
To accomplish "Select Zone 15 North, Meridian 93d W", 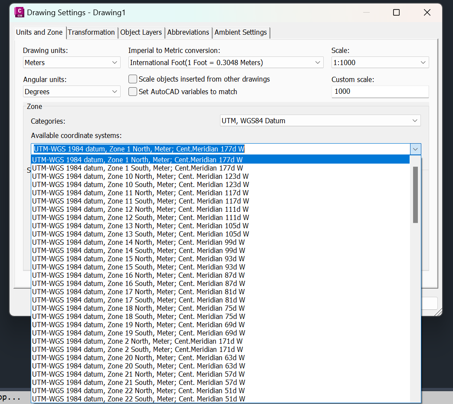I will [220, 259].
